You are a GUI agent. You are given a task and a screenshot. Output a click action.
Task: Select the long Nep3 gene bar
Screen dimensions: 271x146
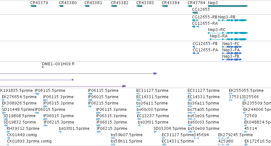pyautogui.click(x=228, y=6)
